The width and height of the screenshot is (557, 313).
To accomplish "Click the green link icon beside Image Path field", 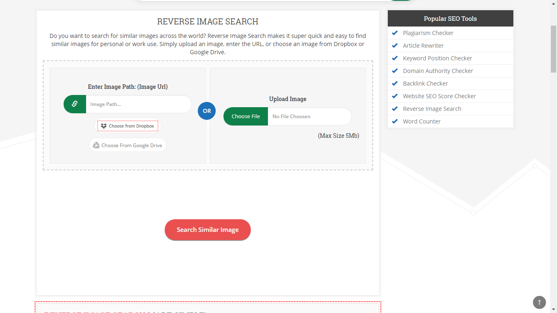I will [74, 104].
